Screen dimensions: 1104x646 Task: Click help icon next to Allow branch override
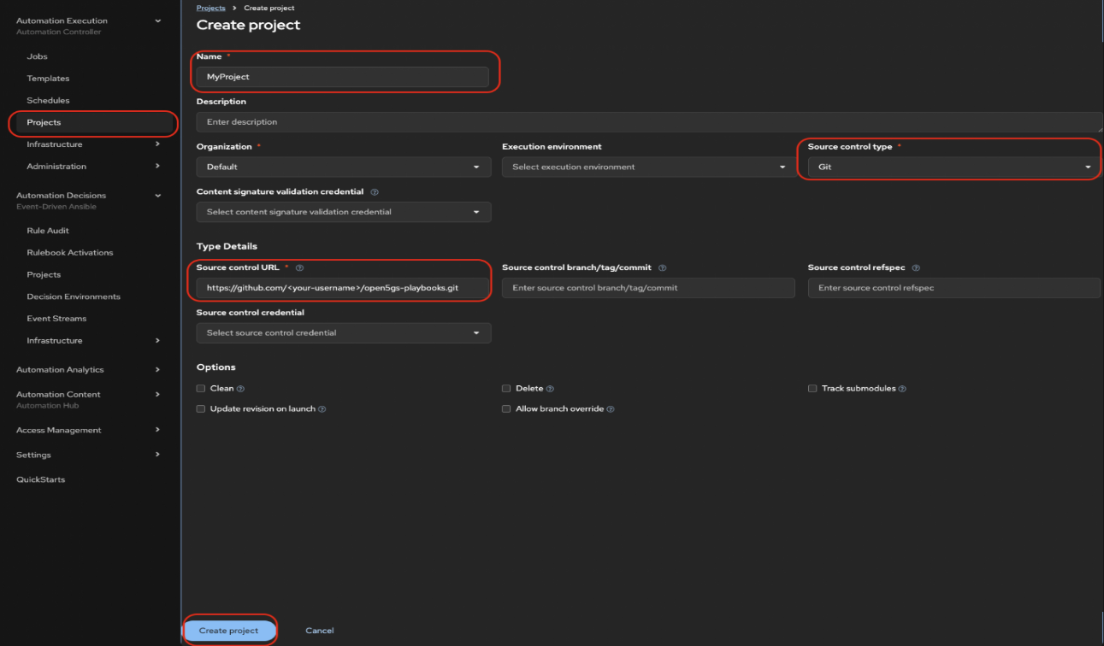pyautogui.click(x=611, y=409)
